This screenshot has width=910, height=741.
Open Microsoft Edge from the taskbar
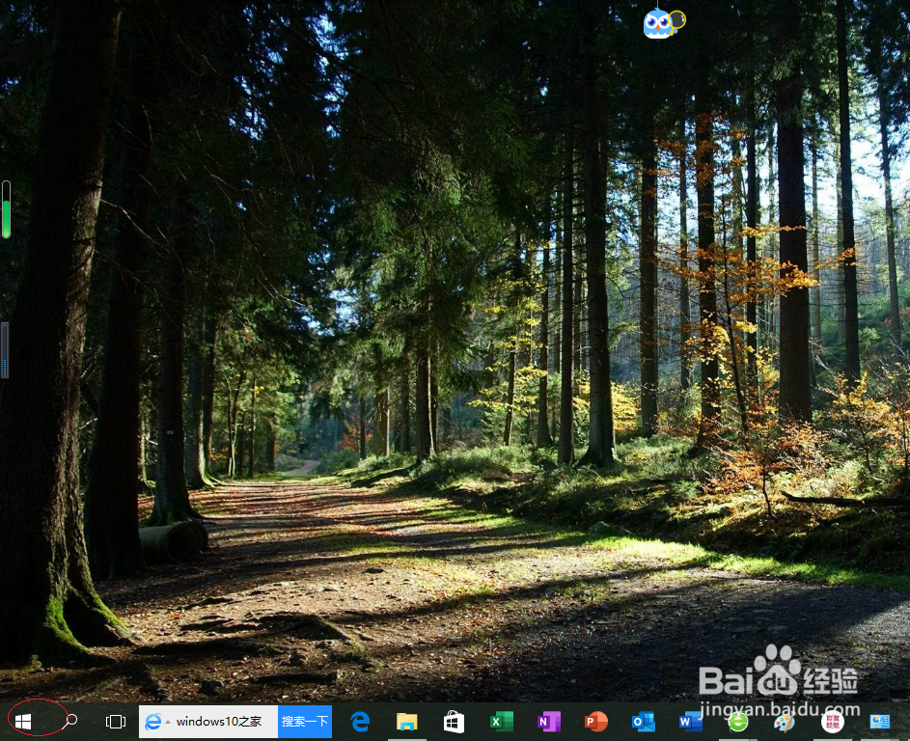tap(359, 721)
